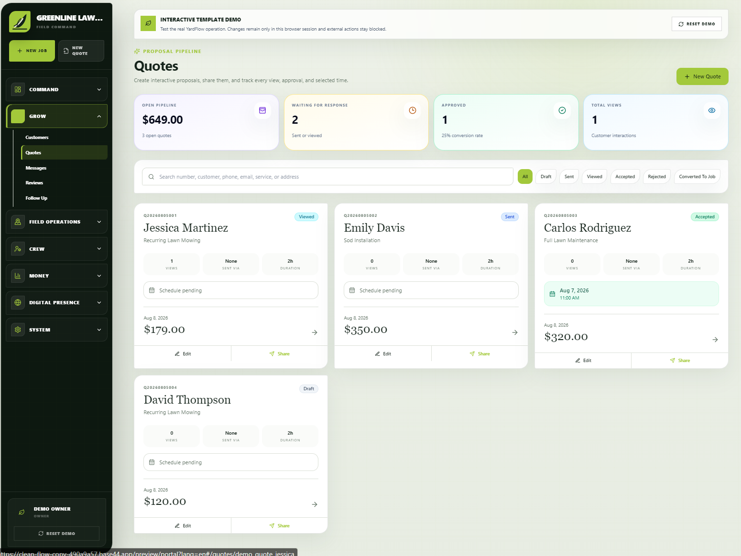
Task: Filter quotes by Rejected status
Action: pos(657,177)
